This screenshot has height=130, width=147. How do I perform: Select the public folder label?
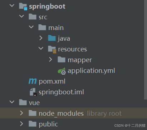(x=48, y=124)
